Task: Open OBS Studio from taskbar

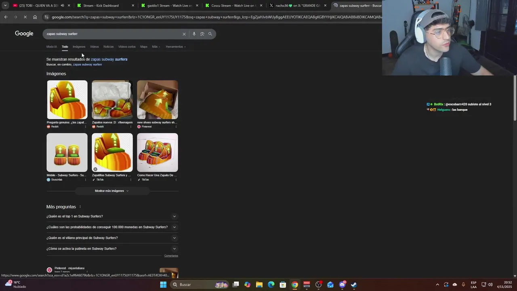Action: [318, 285]
